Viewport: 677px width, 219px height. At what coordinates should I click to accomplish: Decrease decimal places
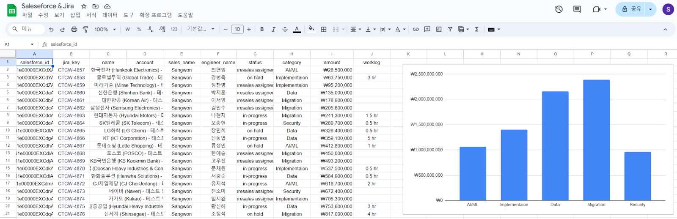(151, 29)
